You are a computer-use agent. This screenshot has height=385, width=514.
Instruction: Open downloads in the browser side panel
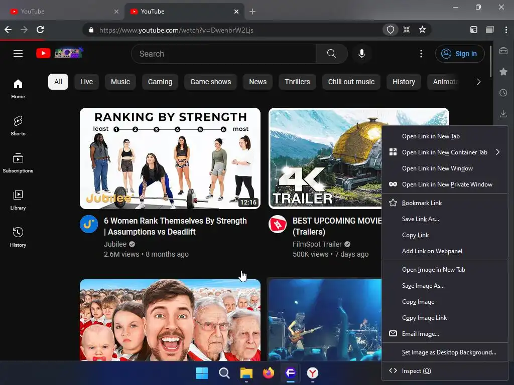[503, 114]
